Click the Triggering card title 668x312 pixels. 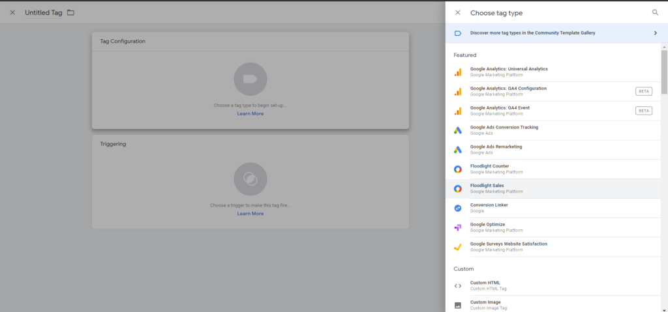(x=113, y=145)
